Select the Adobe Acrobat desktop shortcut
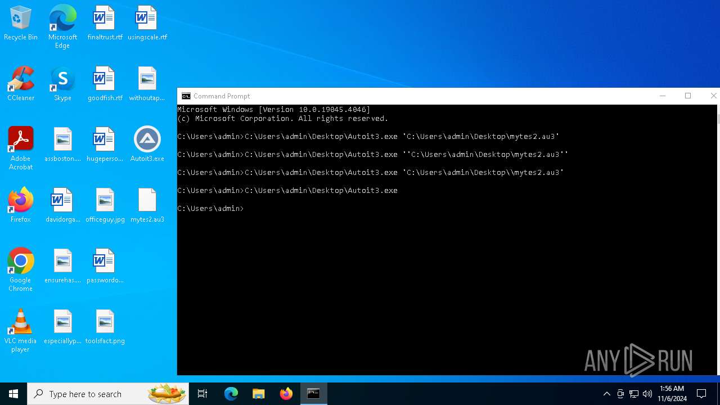Screen dimensions: 720x405 point(21,149)
